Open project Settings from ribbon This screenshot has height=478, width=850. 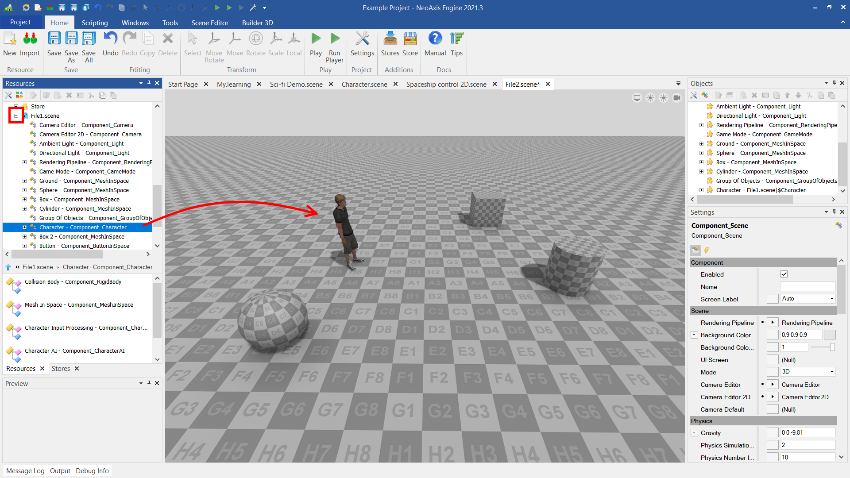click(x=362, y=39)
